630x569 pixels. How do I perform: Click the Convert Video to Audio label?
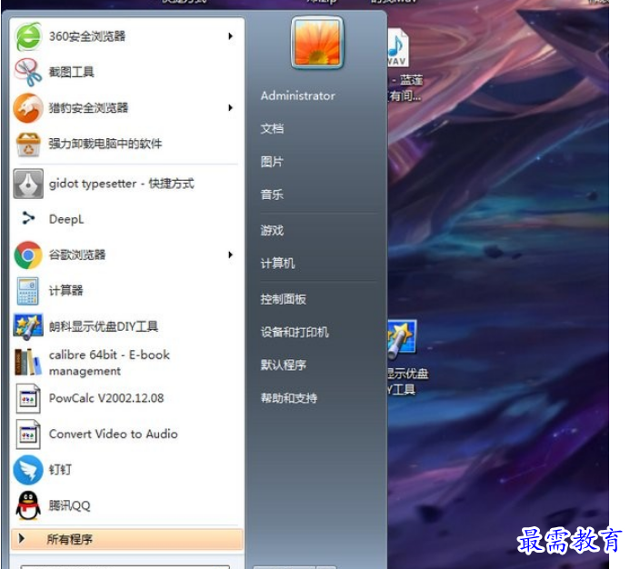pos(114,434)
